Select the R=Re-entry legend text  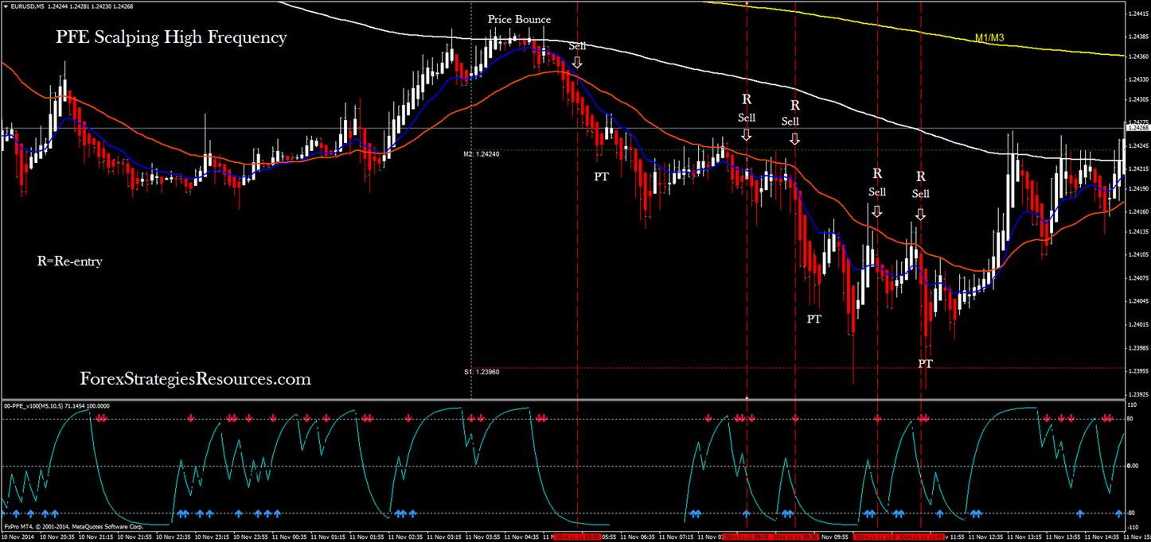tap(69, 261)
